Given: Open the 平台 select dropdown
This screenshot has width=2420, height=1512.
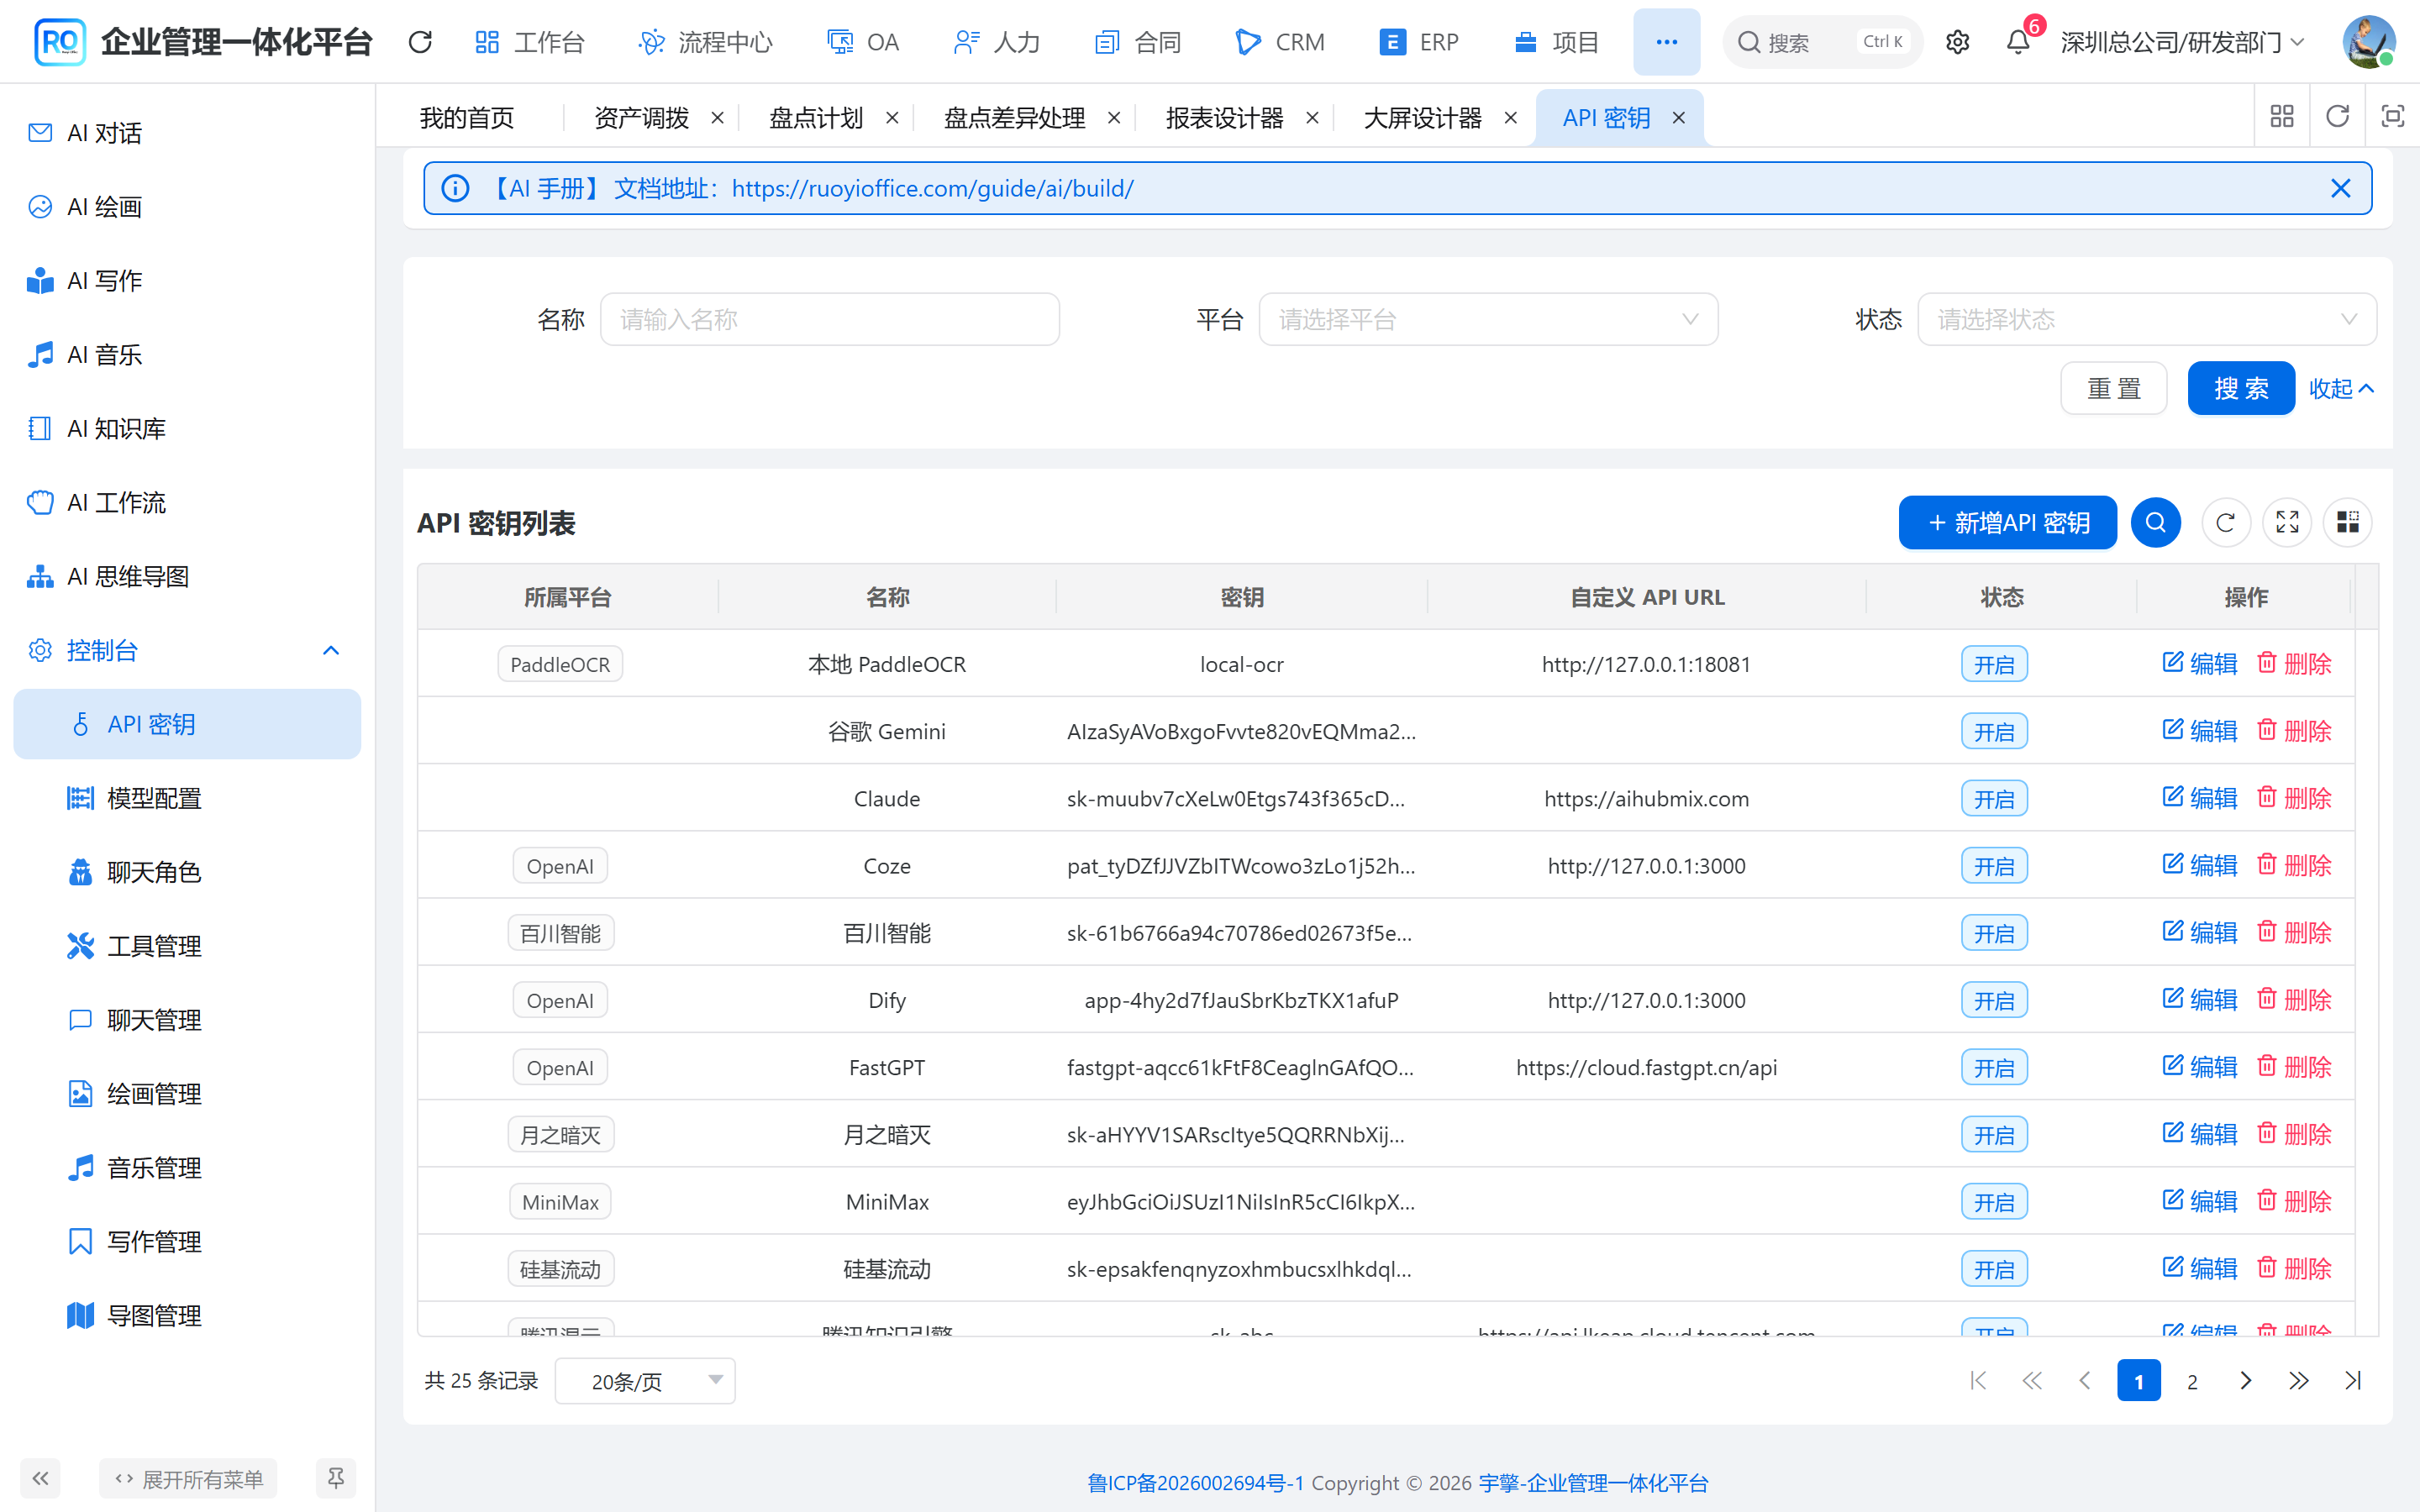Looking at the screenshot, I should [x=1488, y=319].
